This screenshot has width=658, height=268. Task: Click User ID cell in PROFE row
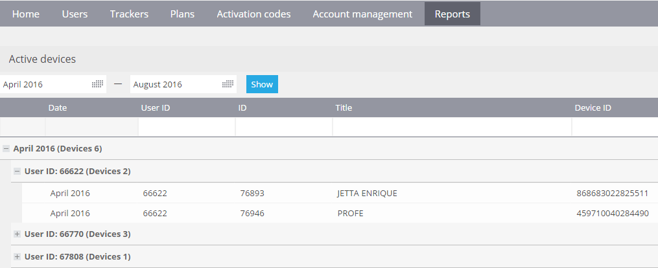[x=155, y=213]
